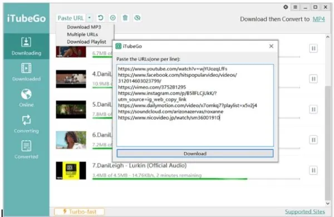Select Download MP3 from dropdown menu
Image resolution: width=334 pixels, height=217 pixels.
click(84, 27)
